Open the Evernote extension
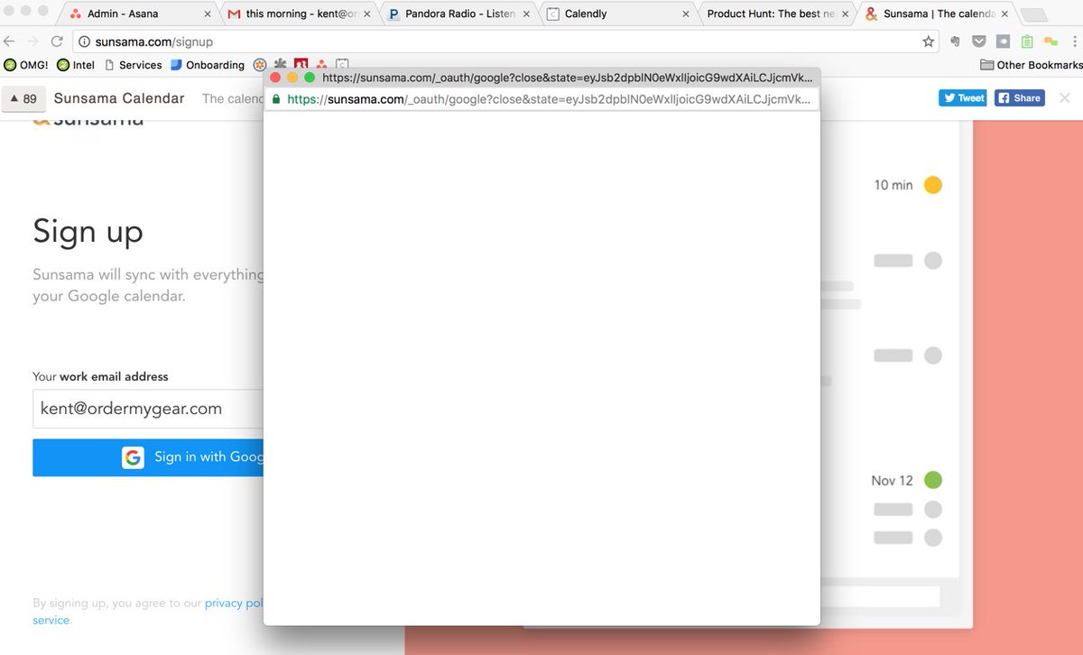This screenshot has height=655, width=1083. coord(957,42)
